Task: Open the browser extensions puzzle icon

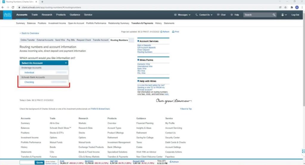Action: 292,7
